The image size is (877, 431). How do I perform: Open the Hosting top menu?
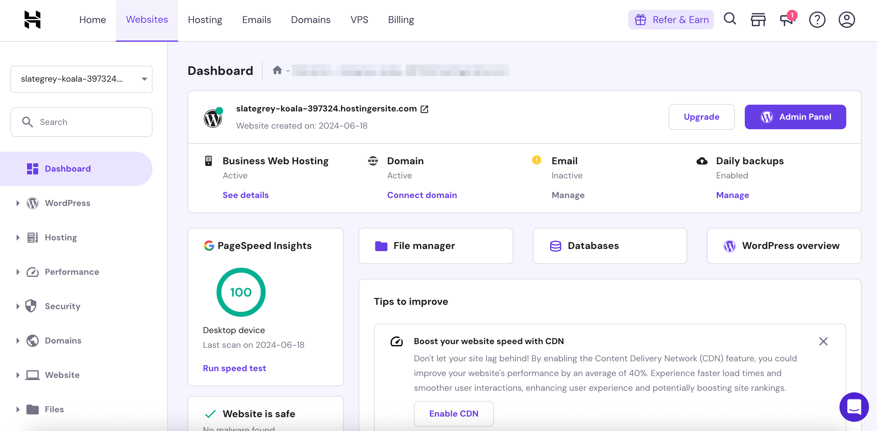pyautogui.click(x=205, y=20)
